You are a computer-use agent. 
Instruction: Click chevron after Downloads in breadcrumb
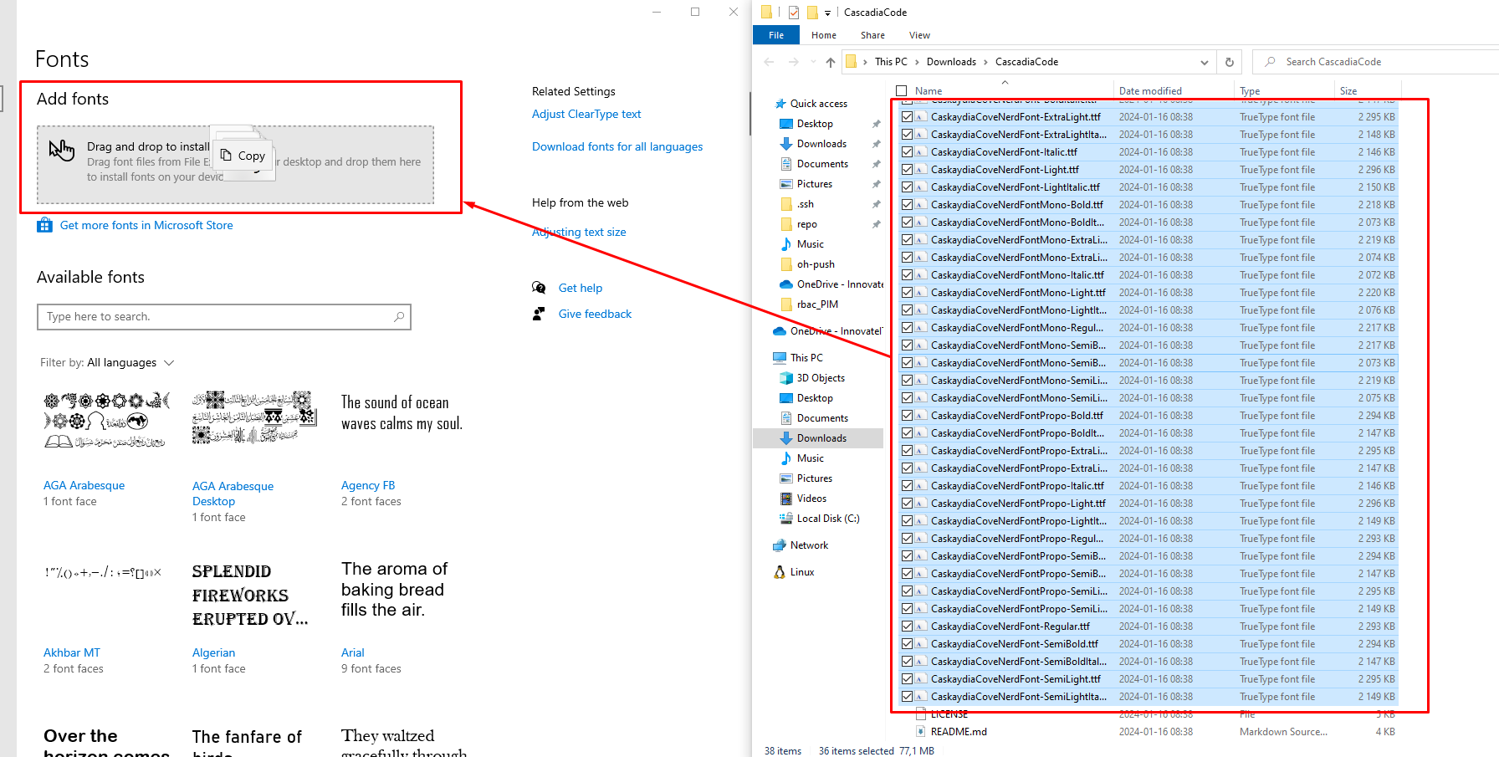(x=985, y=62)
